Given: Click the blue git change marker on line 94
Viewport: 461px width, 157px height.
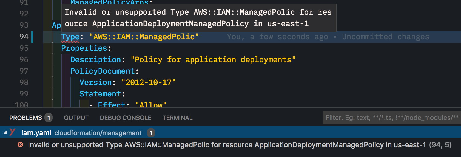Looking at the screenshot, I should (x=32, y=37).
